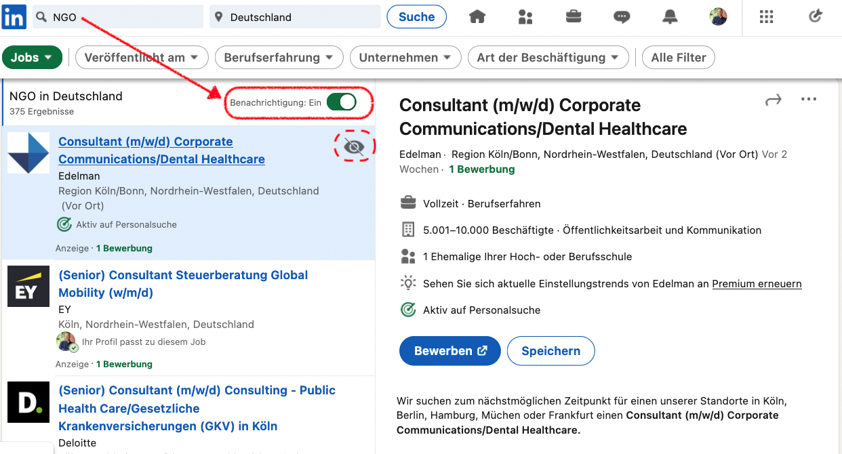Open the Jobs filter dropdown
This screenshot has width=842, height=454.
pyautogui.click(x=32, y=58)
